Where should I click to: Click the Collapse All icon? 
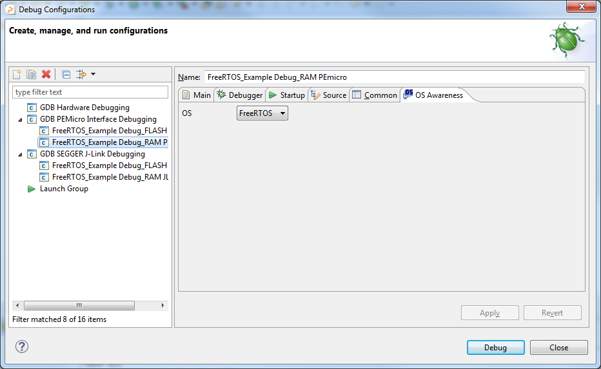pos(66,74)
